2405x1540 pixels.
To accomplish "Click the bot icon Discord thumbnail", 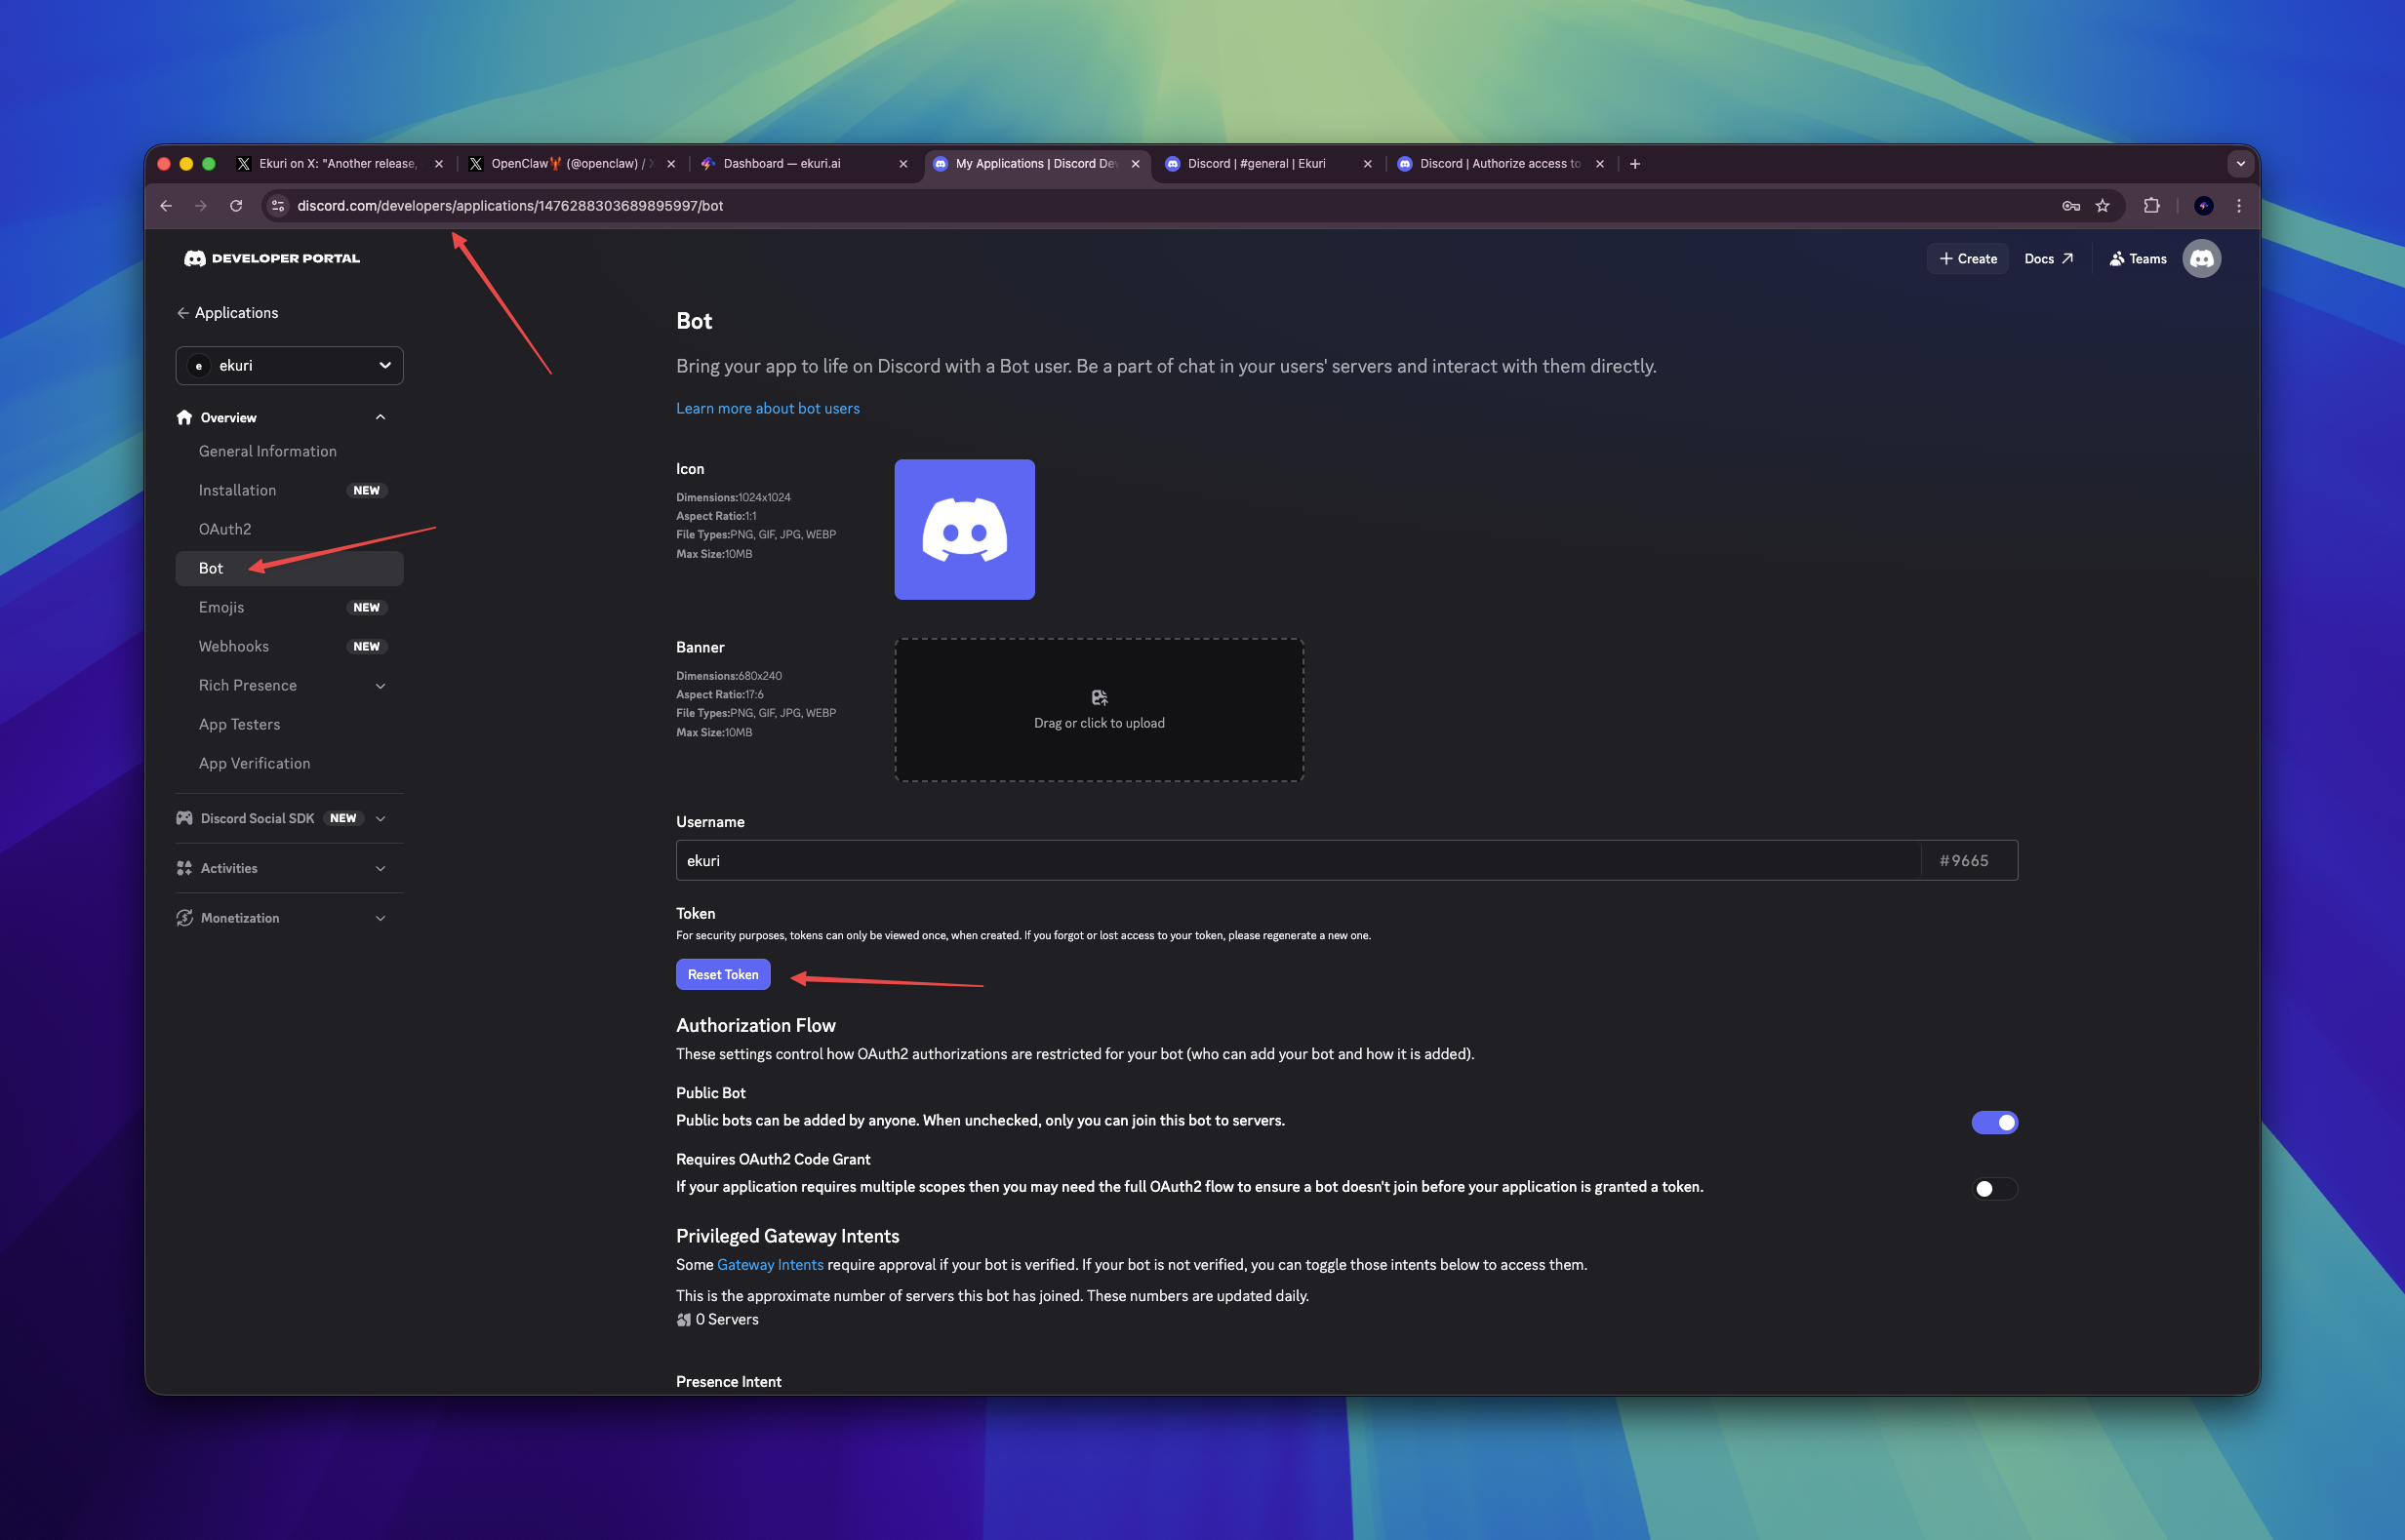I will pyautogui.click(x=963, y=529).
